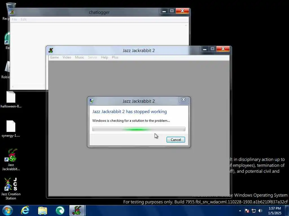This screenshot has height=216, width=289.
Task: Minimize the Jazz Jackrabbit 2 window
Action: pyautogui.click(x=205, y=49)
